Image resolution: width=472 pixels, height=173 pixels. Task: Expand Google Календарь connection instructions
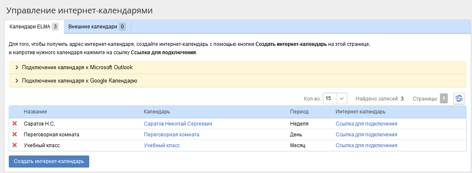coord(79,81)
